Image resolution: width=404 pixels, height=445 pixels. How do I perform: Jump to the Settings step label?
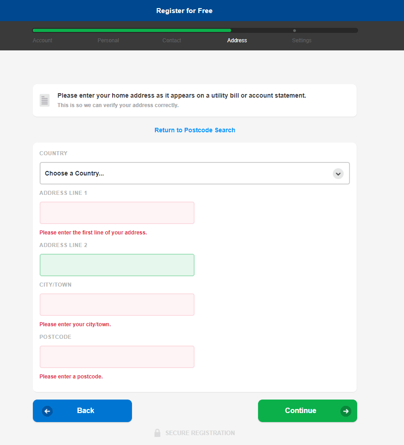(302, 40)
